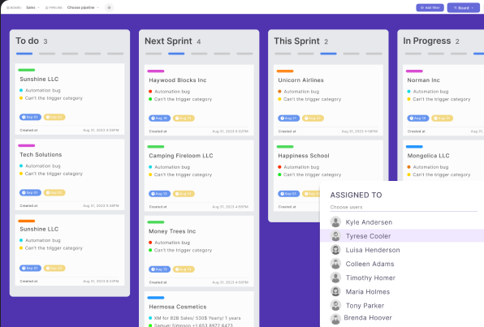This screenshot has width=484, height=327.
Task: Click the Board grid icon in the header
Action: [8, 8]
